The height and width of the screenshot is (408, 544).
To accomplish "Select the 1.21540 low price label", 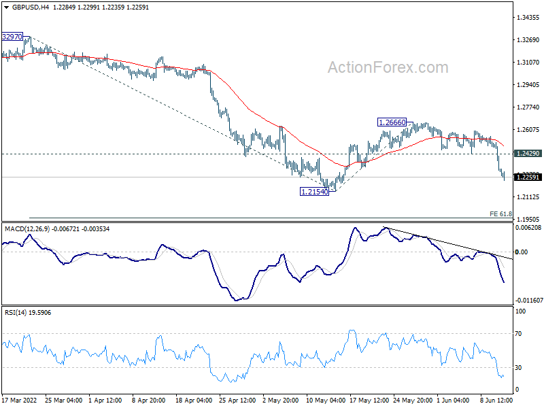I will [314, 192].
